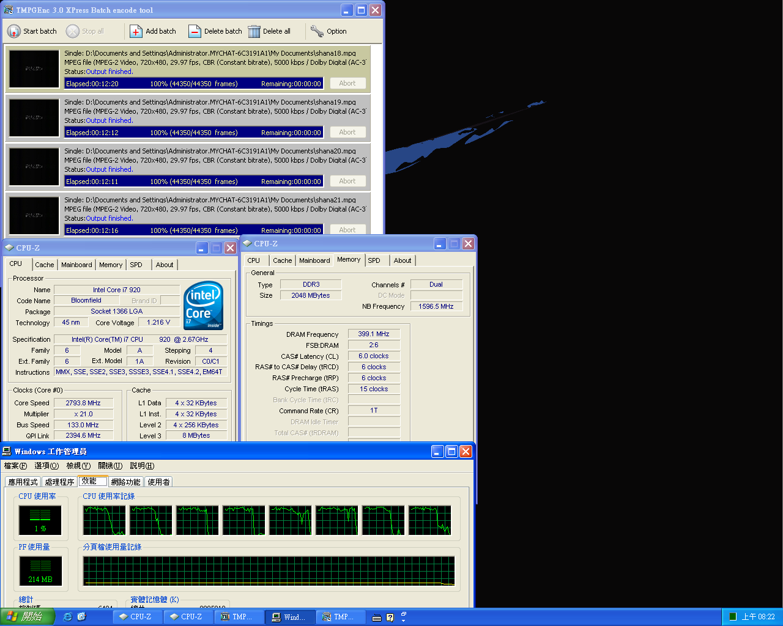The width and height of the screenshot is (783, 626).
Task: Click the Core Speed value 2793.8 MHz
Action: pyautogui.click(x=83, y=403)
